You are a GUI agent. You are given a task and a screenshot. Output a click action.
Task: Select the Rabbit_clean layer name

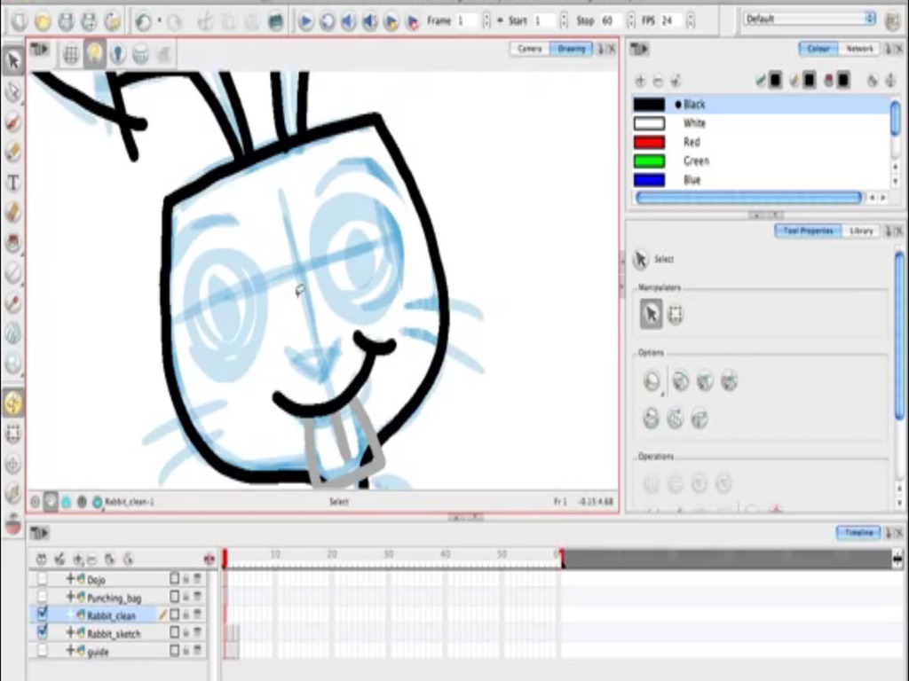[111, 615]
